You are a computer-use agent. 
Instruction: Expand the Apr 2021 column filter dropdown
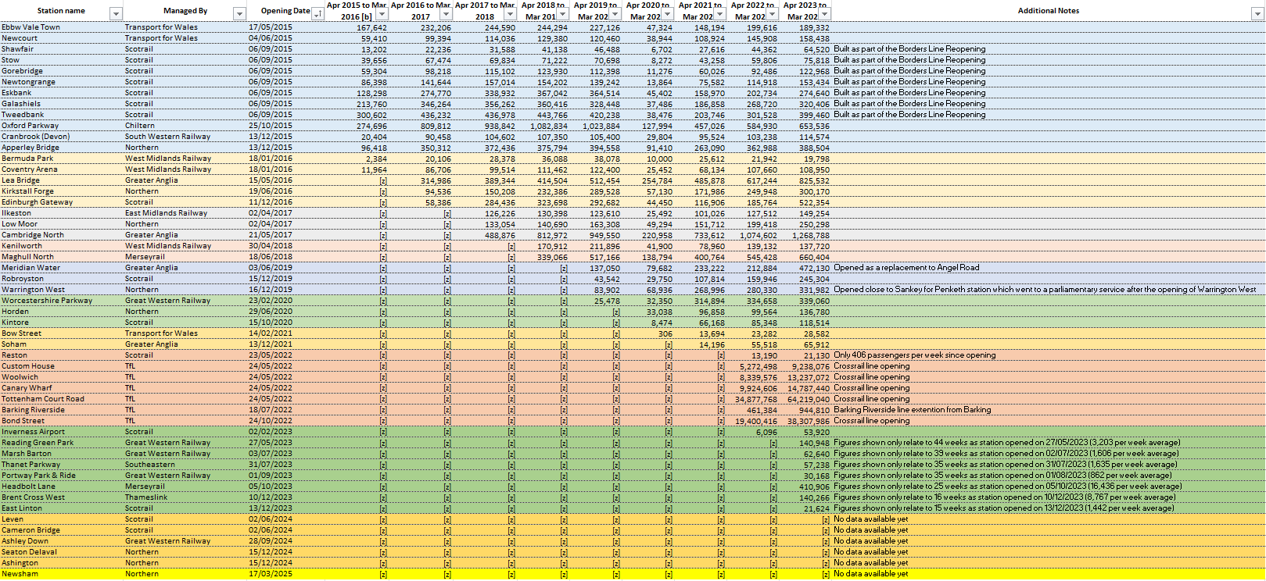[x=720, y=14]
